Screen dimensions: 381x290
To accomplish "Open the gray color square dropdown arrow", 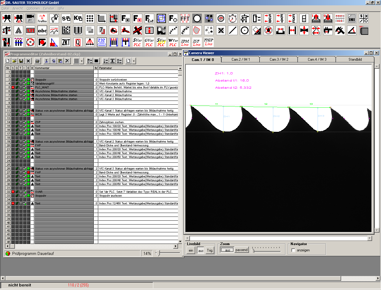I will [x=82, y=61].
